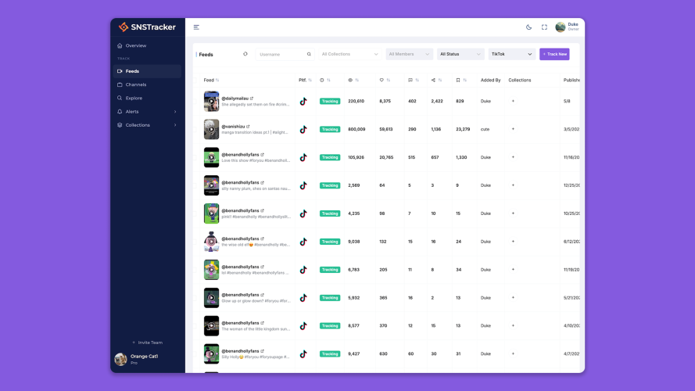Play the @vanishizu video thumbnail
The image size is (695, 391).
211,130
